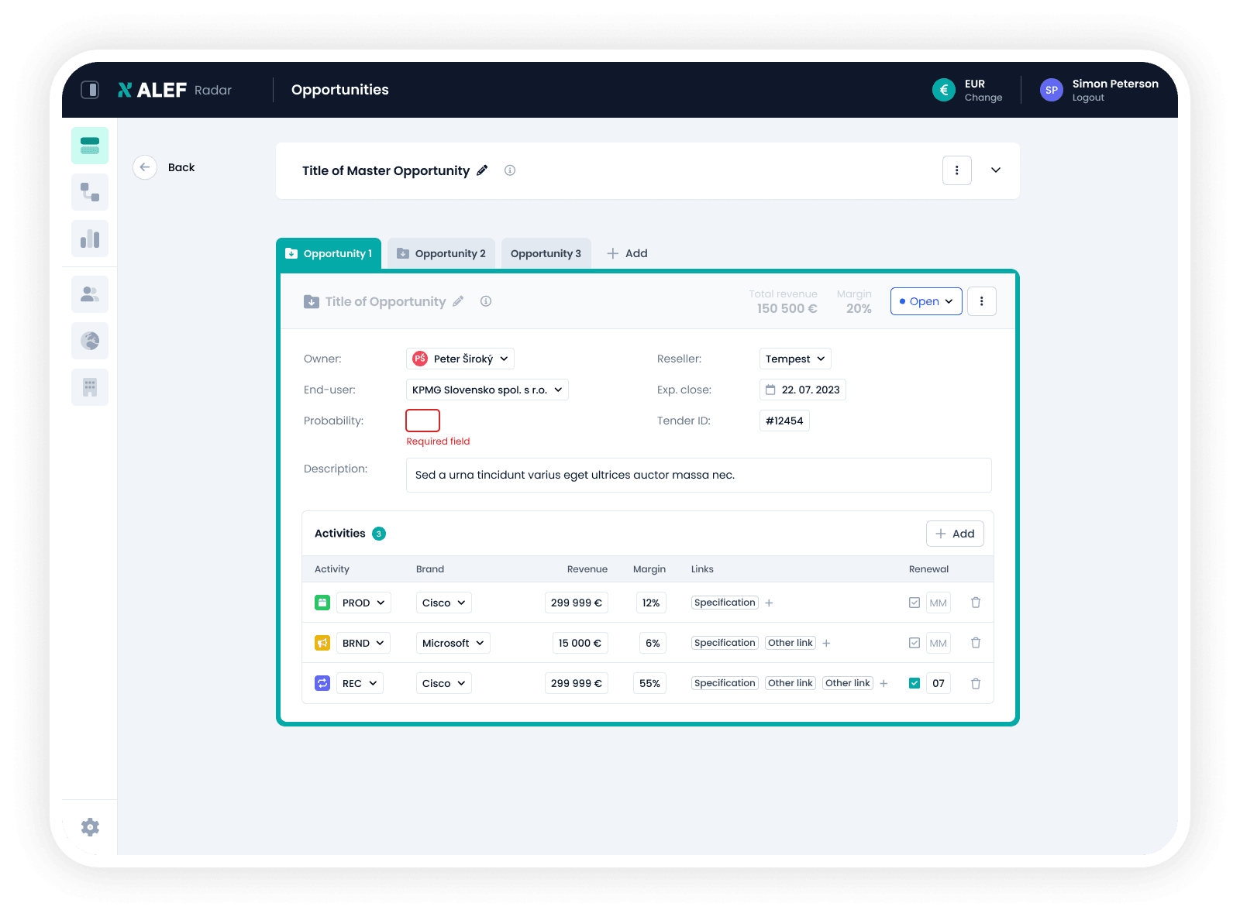1240x917 pixels.
Task: Click the yellow BRND megaphone icon
Action: coord(322,643)
